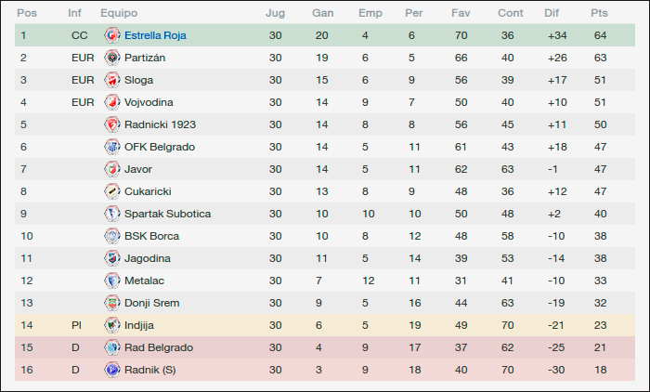The height and width of the screenshot is (392, 650).
Task: Select the Indjija team badge
Action: tap(112, 325)
